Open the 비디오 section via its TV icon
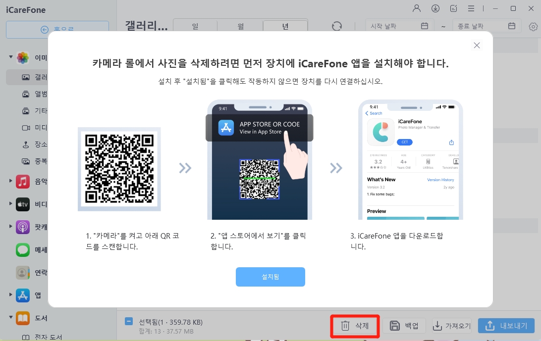Image resolution: width=541 pixels, height=341 pixels. point(22,204)
